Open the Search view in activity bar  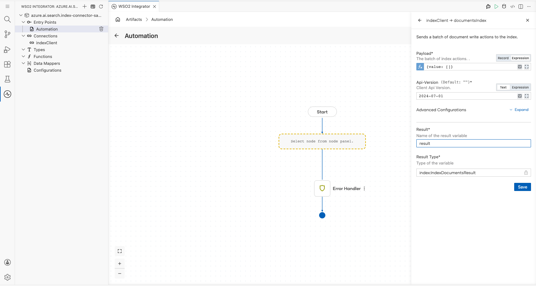point(7,19)
